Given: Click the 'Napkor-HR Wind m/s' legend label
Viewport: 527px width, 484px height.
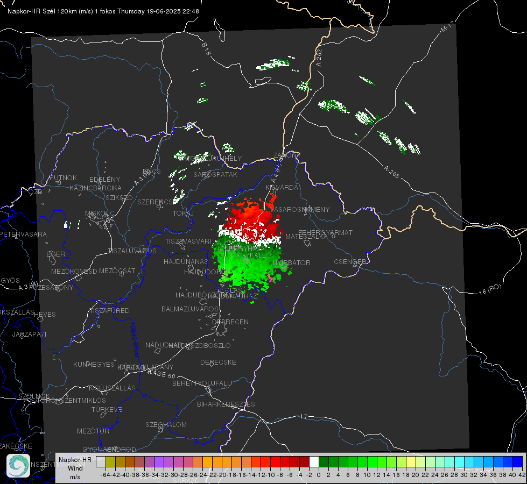Looking at the screenshot, I should [75, 468].
